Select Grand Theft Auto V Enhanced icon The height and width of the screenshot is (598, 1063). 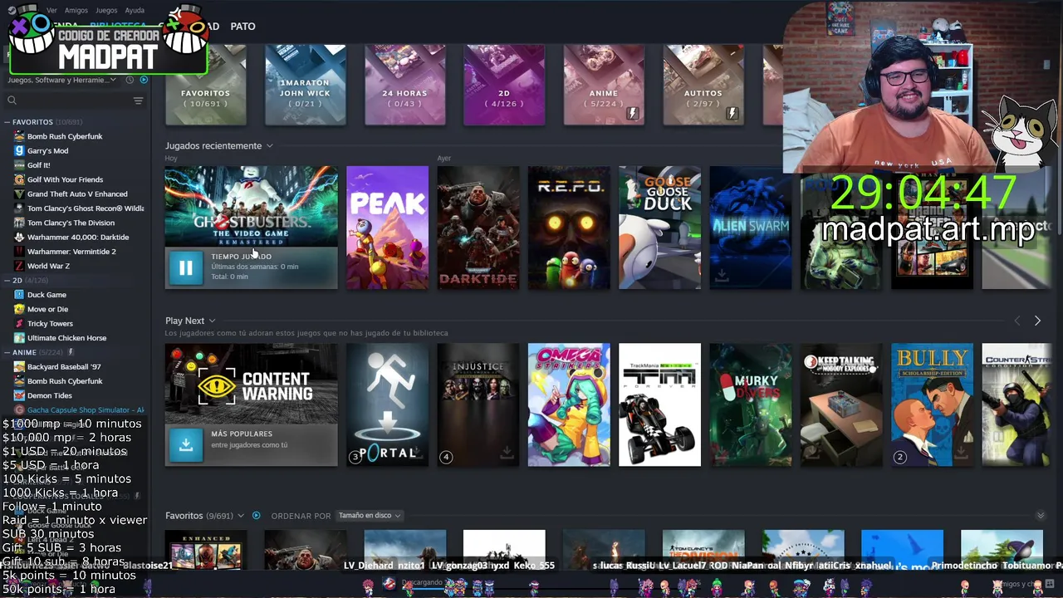[19, 194]
